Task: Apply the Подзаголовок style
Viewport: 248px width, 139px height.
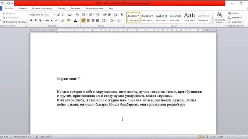Action: (x=203, y=18)
